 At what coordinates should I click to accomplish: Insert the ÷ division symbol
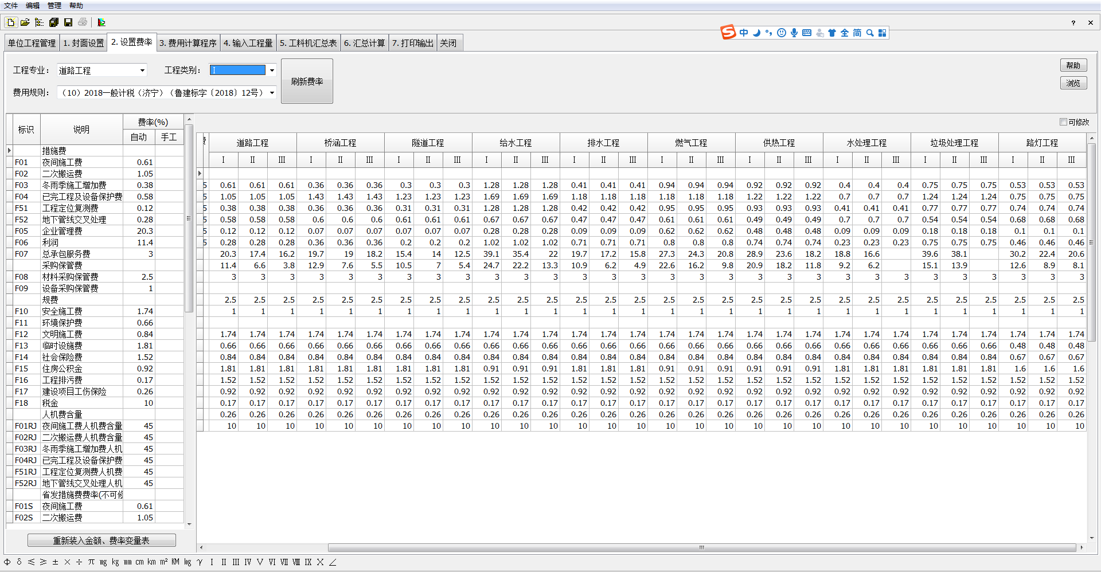click(79, 562)
